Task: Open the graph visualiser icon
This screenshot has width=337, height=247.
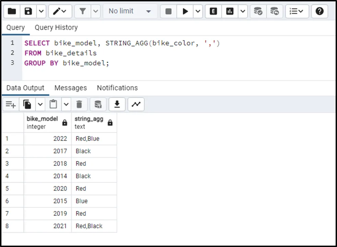Action: pyautogui.click(x=136, y=104)
